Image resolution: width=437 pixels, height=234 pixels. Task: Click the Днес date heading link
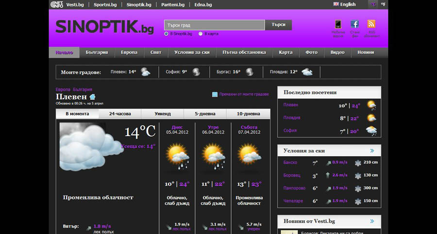[x=177, y=127]
